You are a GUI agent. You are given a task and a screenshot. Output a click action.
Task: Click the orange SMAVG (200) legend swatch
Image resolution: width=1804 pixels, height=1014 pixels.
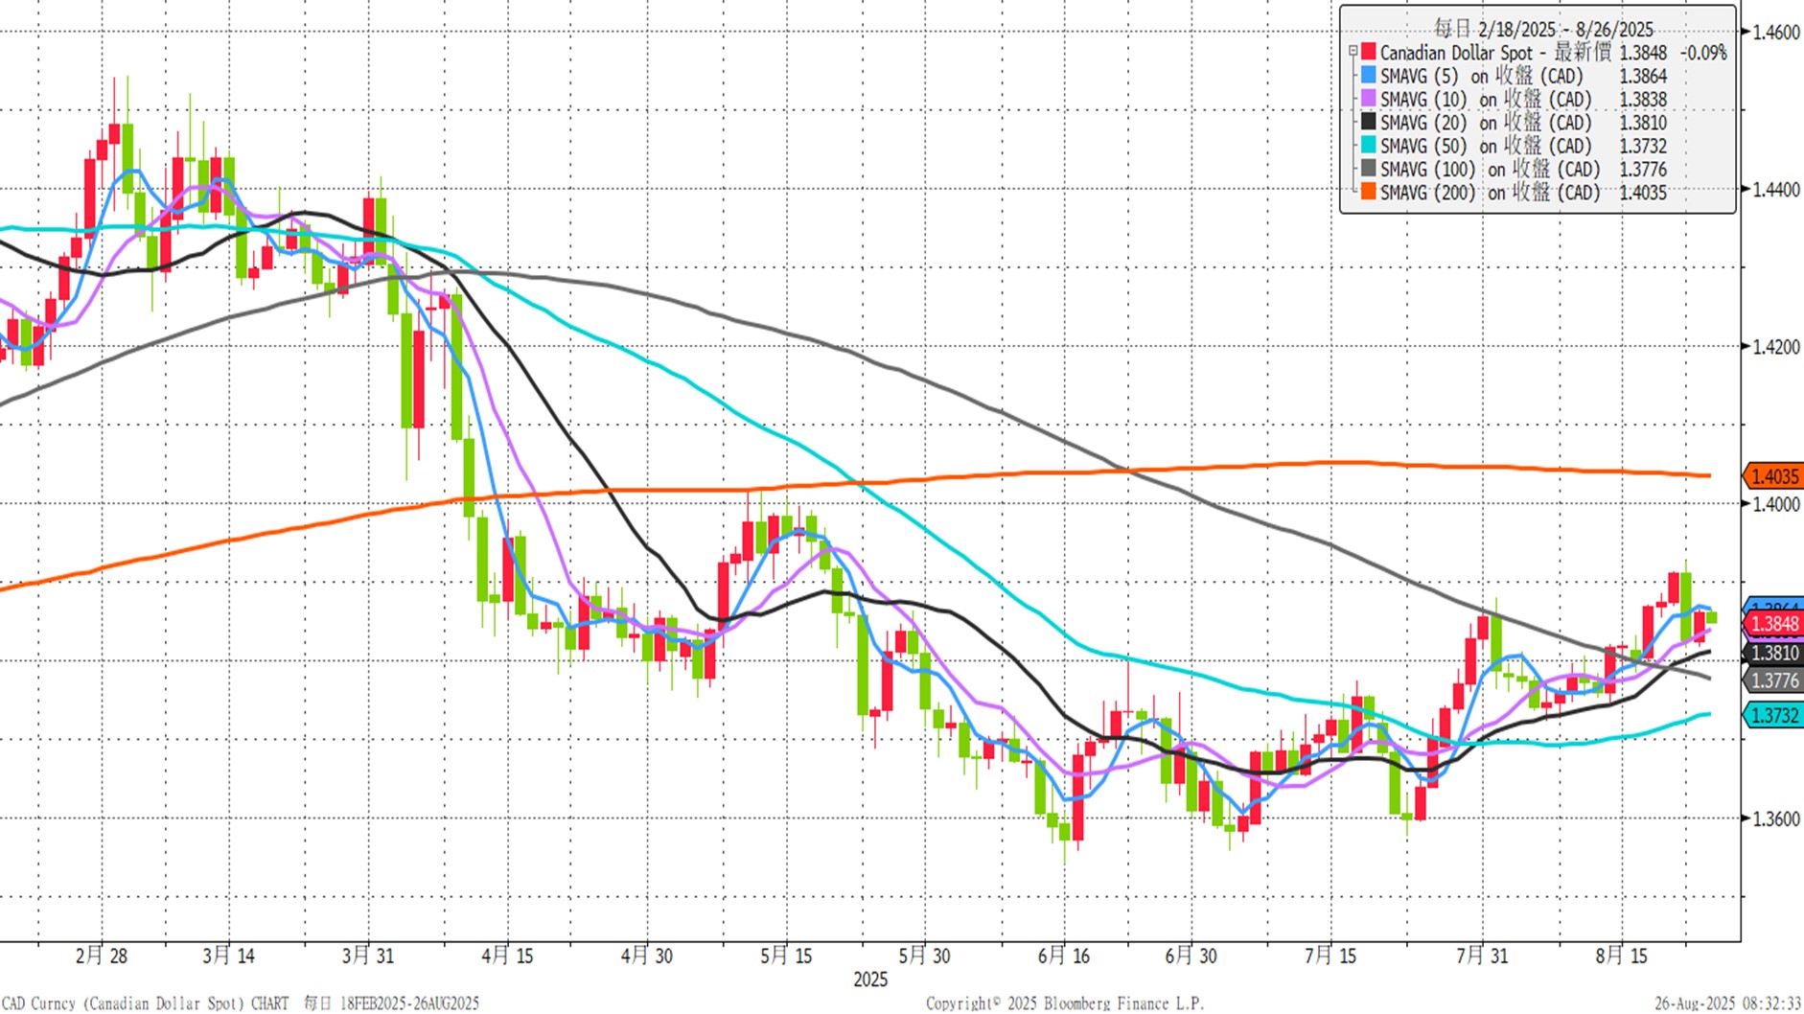(x=1368, y=192)
